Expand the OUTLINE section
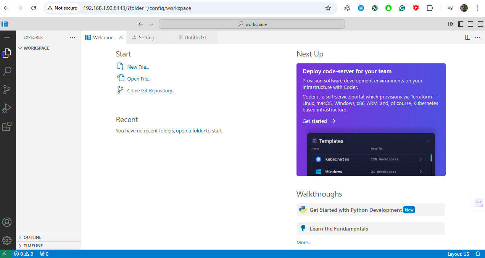The image size is (485, 258). [32, 237]
